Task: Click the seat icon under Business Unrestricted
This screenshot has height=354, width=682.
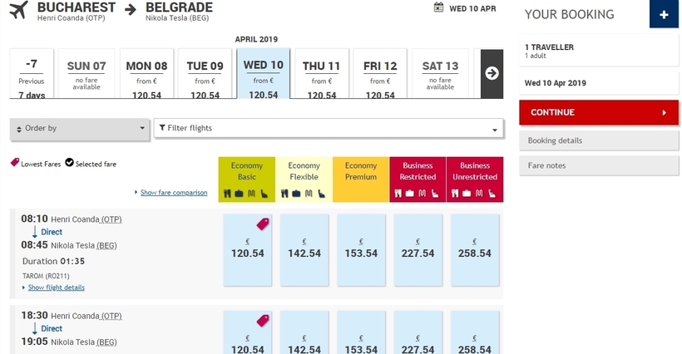Action: 492,194
